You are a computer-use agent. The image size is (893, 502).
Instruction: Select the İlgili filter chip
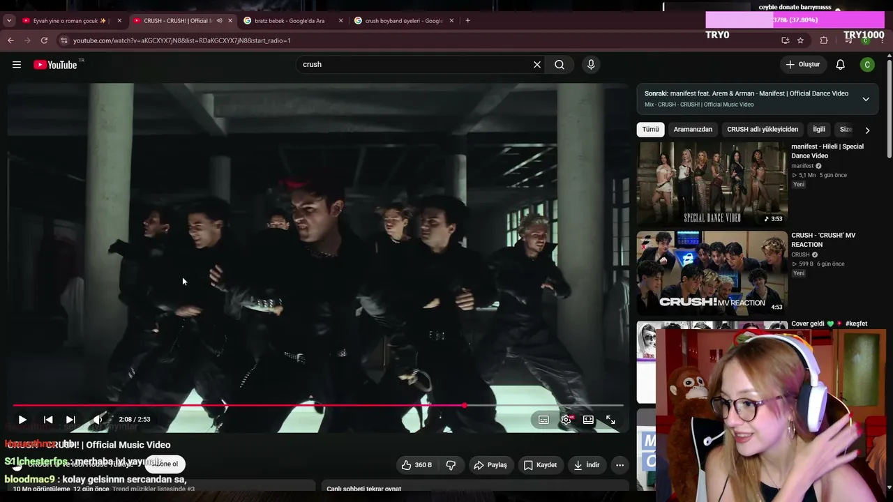point(819,130)
